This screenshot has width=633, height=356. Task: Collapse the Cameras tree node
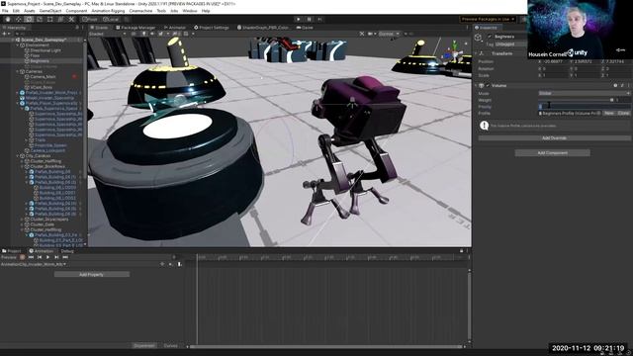click(x=18, y=71)
